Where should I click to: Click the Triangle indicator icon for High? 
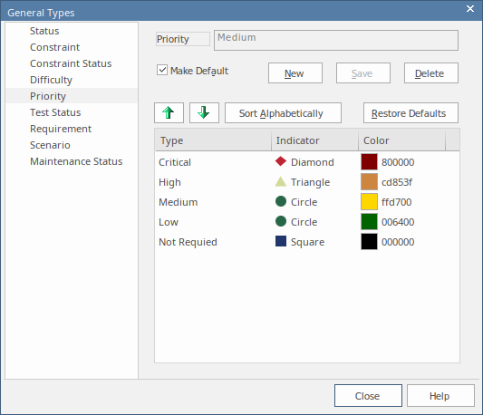[281, 181]
